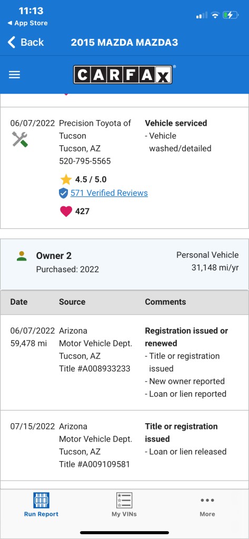This screenshot has height=539, width=249.
Task: Switch to the My VINs tab
Action: click(x=124, y=505)
